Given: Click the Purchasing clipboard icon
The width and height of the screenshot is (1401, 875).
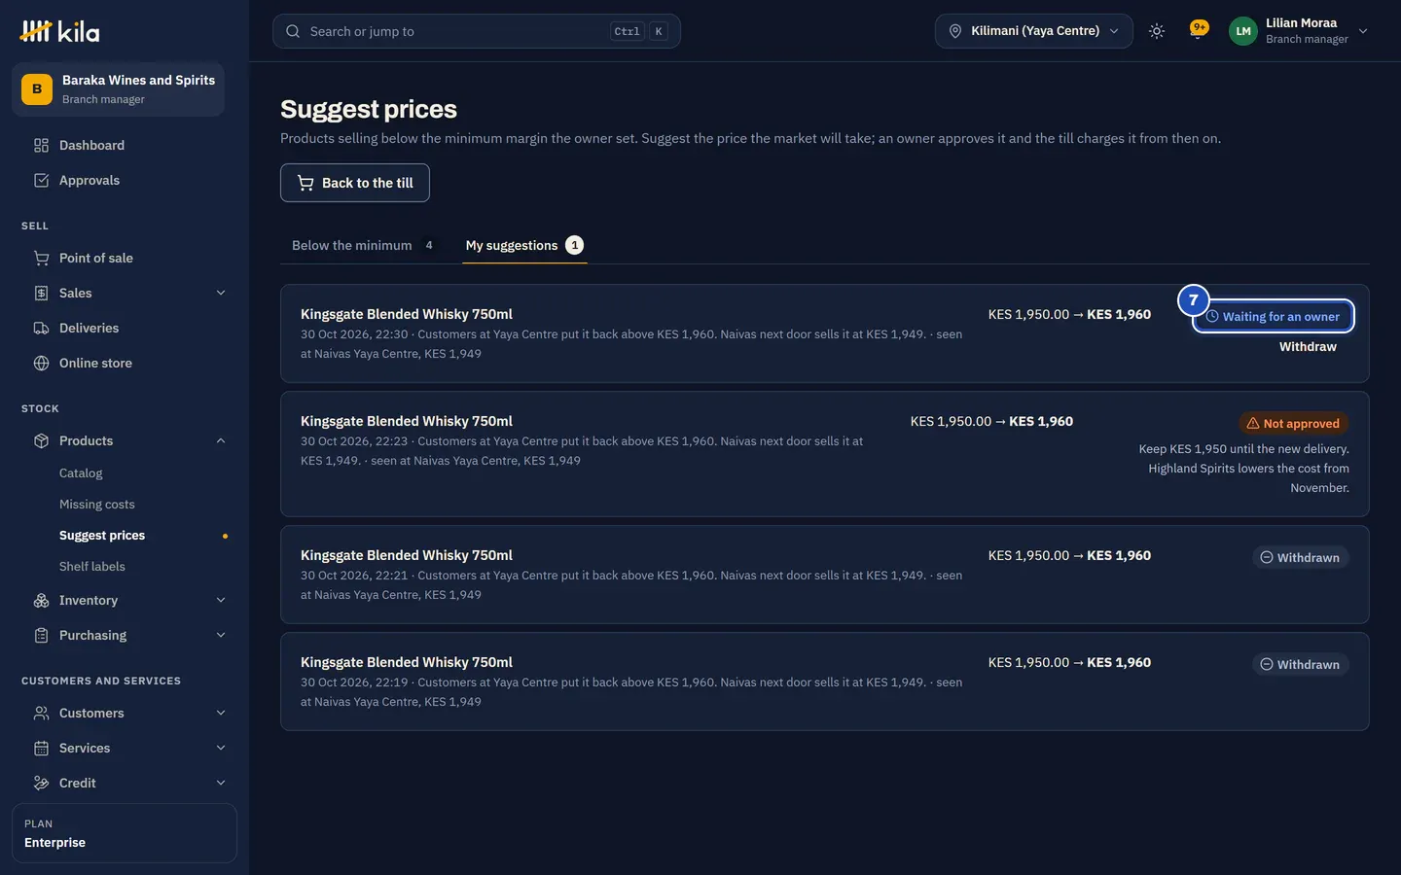Looking at the screenshot, I should pos(41,636).
